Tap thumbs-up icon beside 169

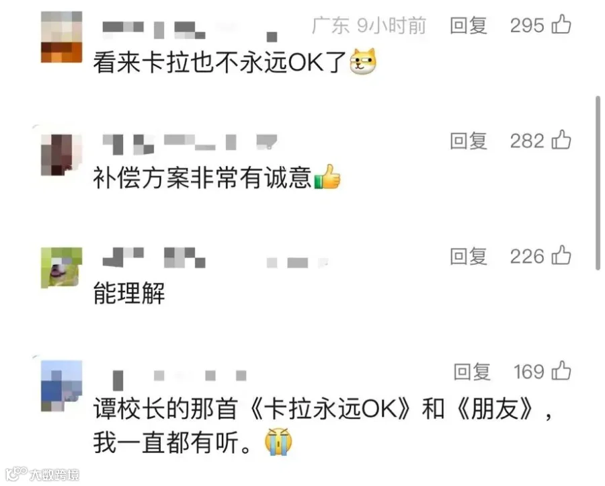click(x=561, y=370)
